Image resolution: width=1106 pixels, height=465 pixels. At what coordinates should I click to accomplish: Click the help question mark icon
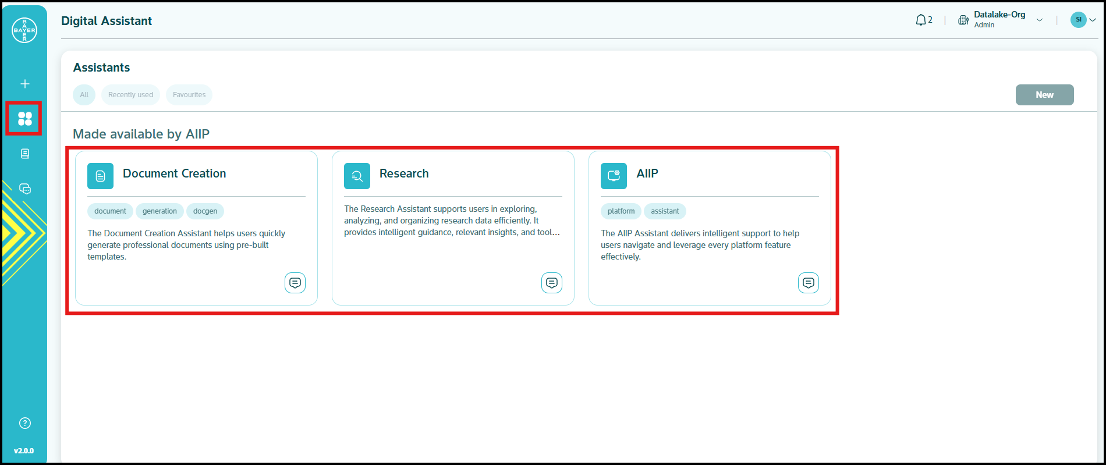pyautogui.click(x=24, y=423)
